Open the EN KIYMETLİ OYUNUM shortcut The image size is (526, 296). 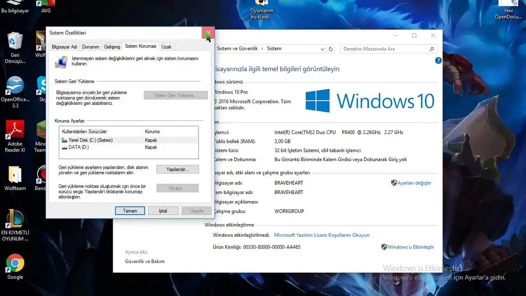click(x=15, y=219)
